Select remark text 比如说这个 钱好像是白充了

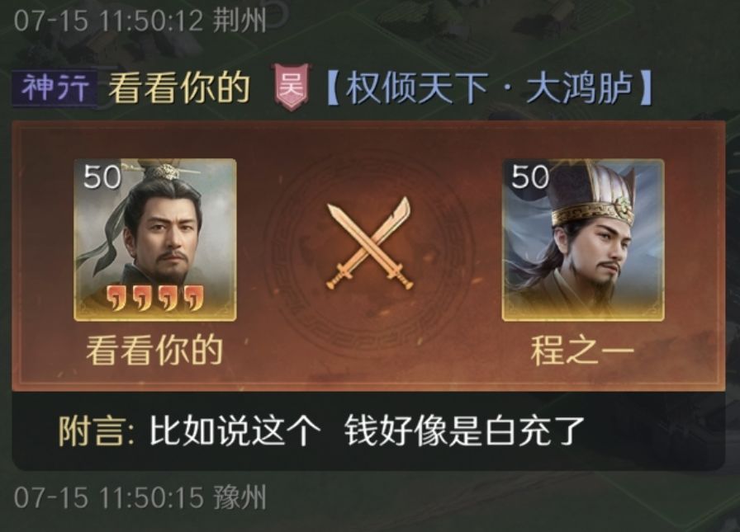click(367, 431)
